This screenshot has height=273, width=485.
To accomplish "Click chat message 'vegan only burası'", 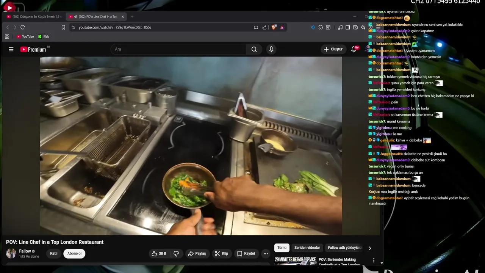I will (401, 166).
